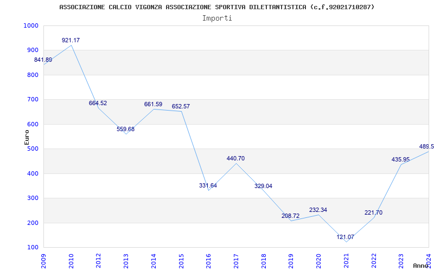Click x-axis year 2022
The height and width of the screenshot is (271, 434).
373,261
